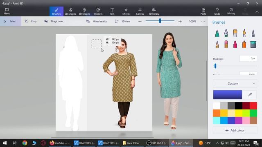The width and height of the screenshot is (262, 147).
Task: Click the white silhouette on canvas
Action: (x=71, y=83)
